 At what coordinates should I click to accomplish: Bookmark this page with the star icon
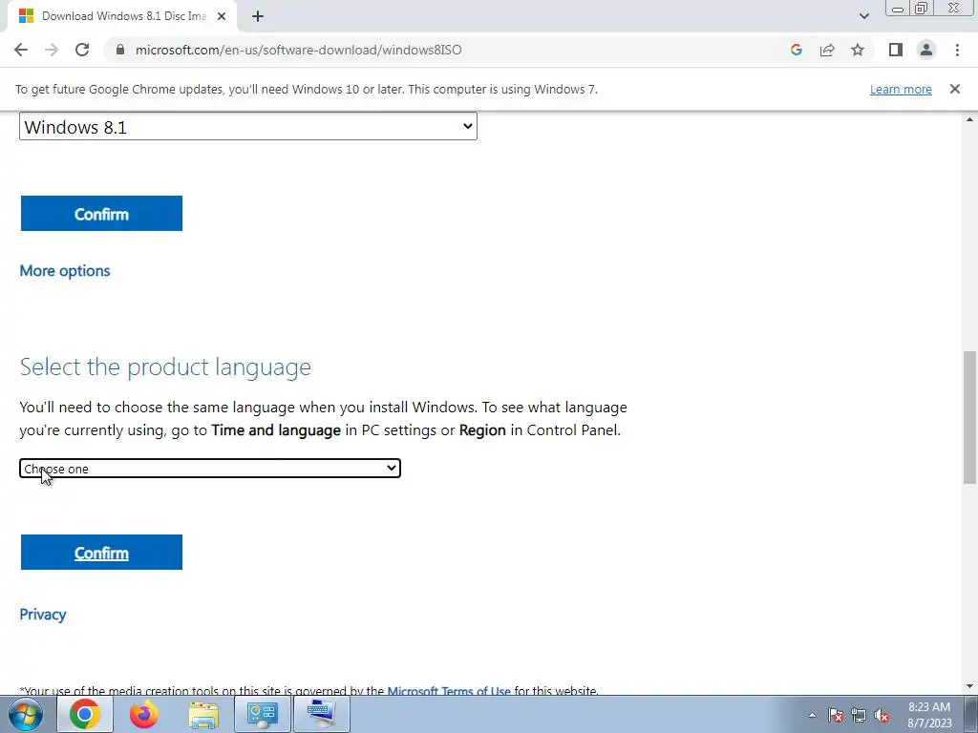pyautogui.click(x=858, y=50)
